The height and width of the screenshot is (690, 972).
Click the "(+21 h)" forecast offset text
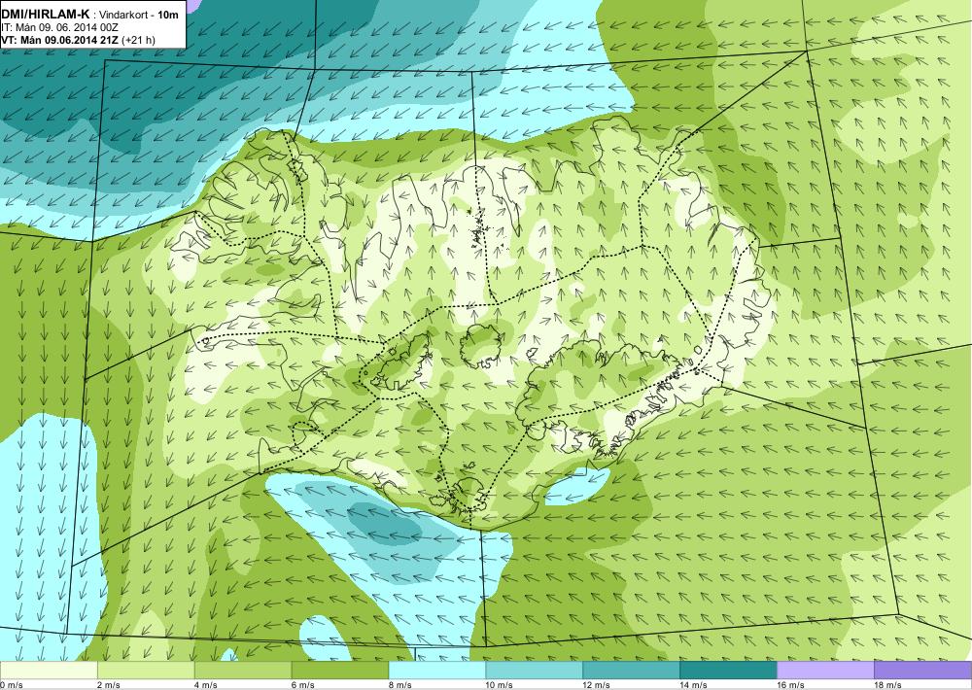tap(138, 40)
